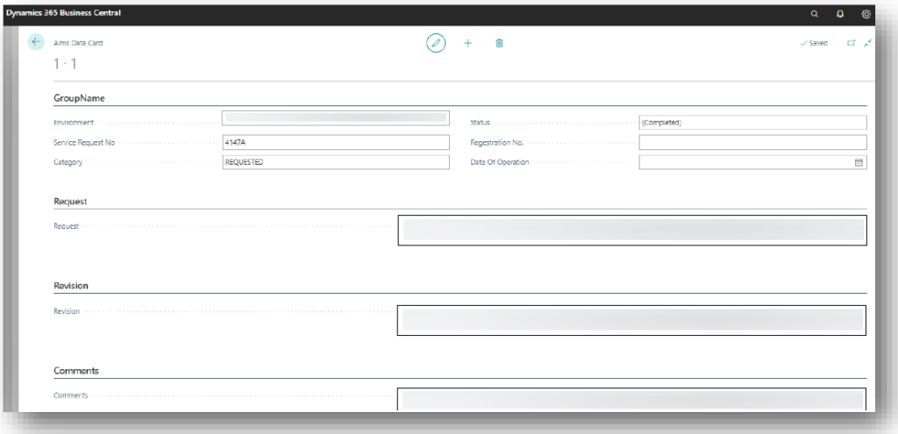Click the Service Request No field
898x434 pixels.
point(336,142)
